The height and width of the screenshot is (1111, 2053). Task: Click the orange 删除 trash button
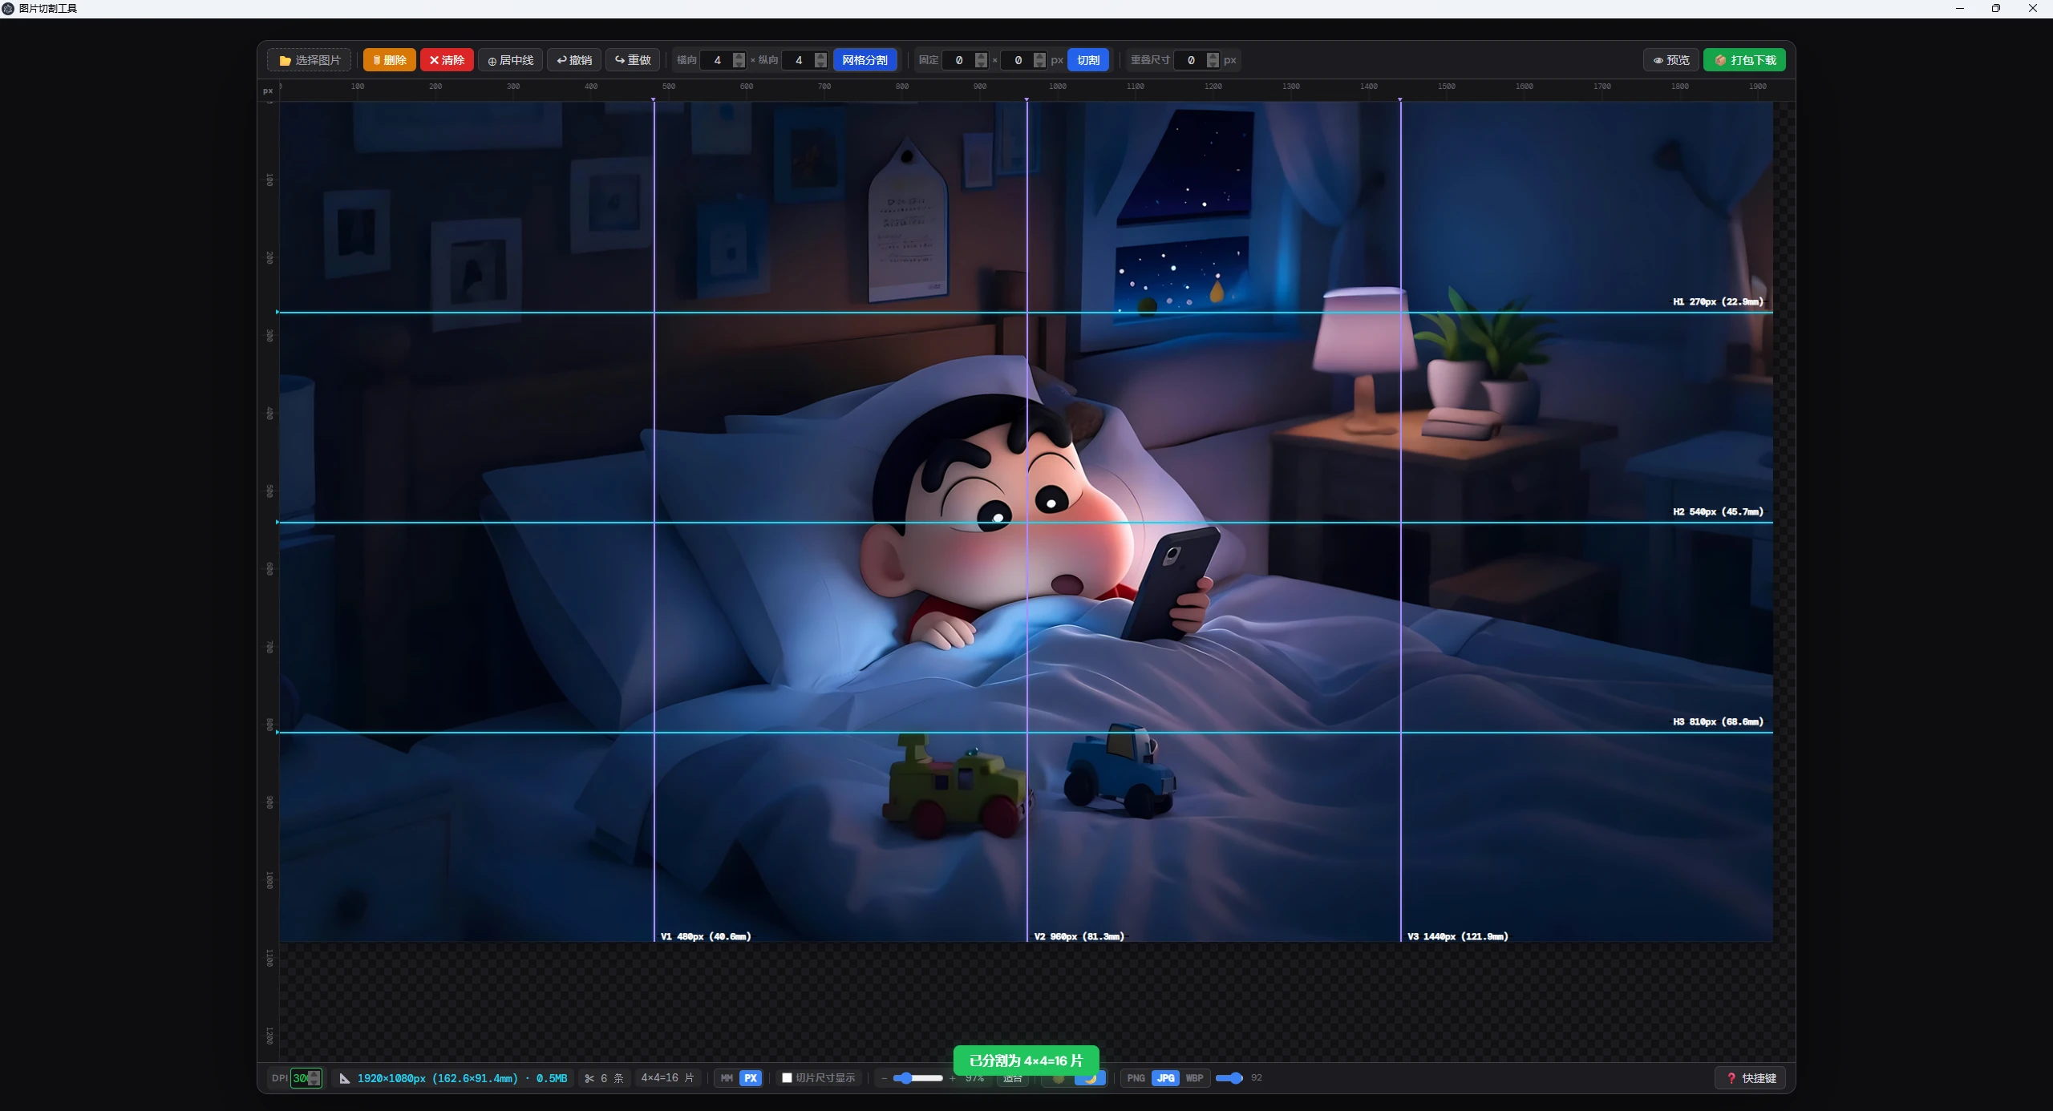coord(389,60)
